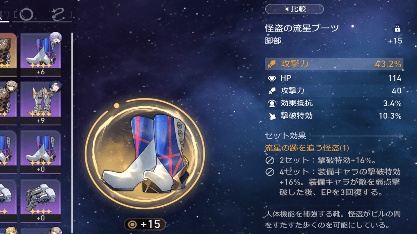
Task: Select the +0 armored gauntlet relic
Action: 41,200
